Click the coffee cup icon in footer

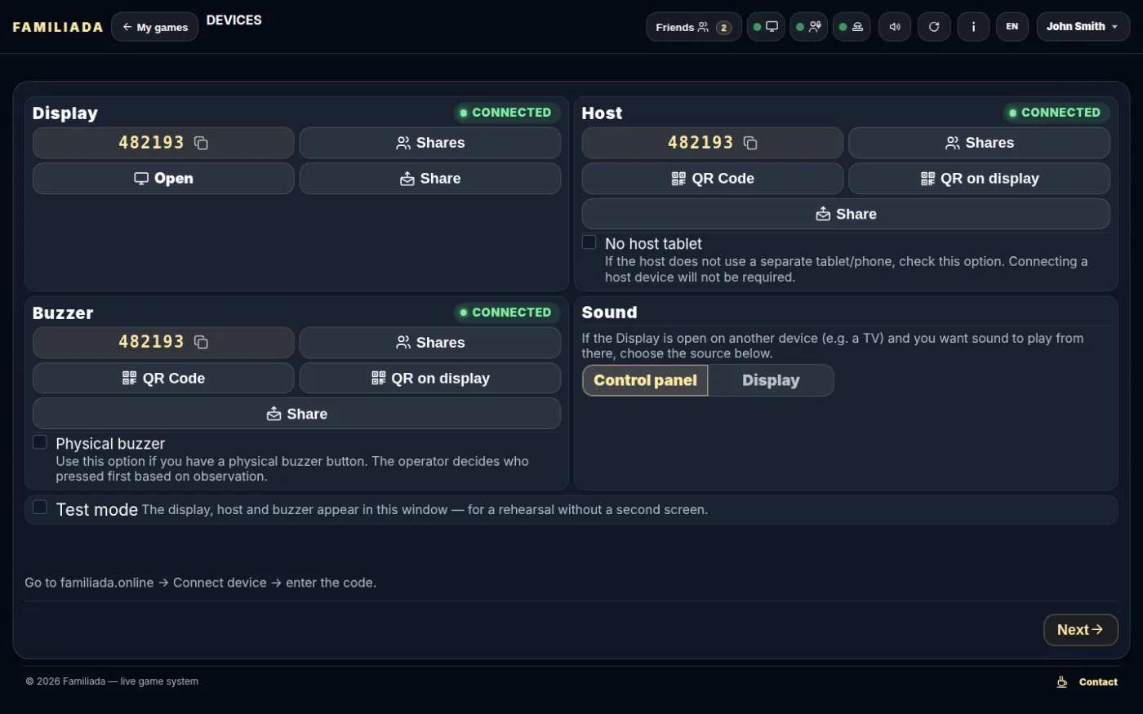(1062, 682)
